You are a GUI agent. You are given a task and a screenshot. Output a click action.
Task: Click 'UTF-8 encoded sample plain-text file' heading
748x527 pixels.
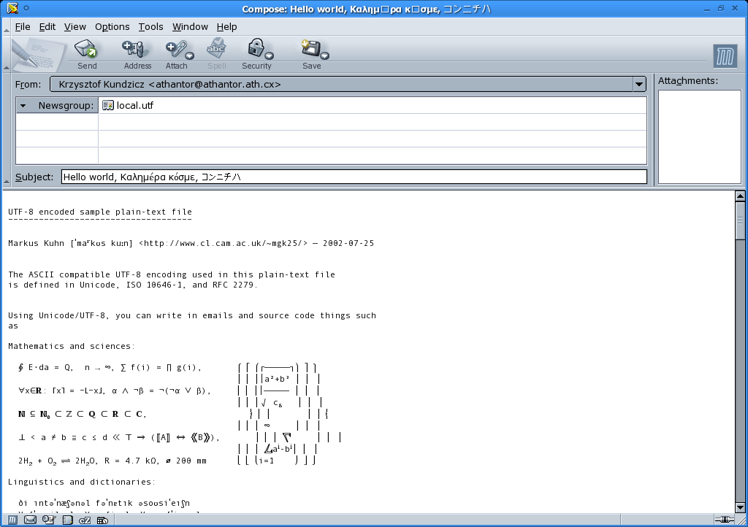coord(99,212)
